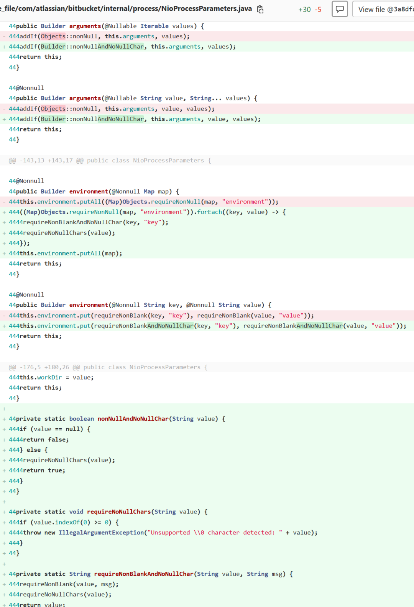Click line 'public Builder environment(@Nonnull String key'
The width and height of the screenshot is (414, 607).
point(207,305)
